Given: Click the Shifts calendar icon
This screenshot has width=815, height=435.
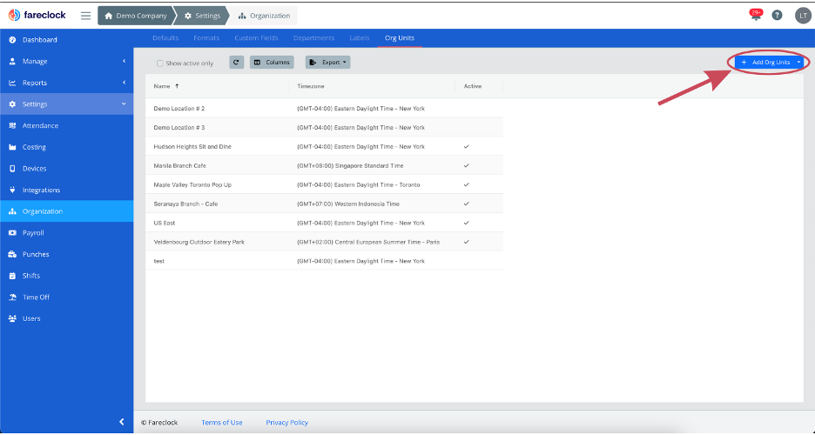Looking at the screenshot, I should tap(12, 276).
